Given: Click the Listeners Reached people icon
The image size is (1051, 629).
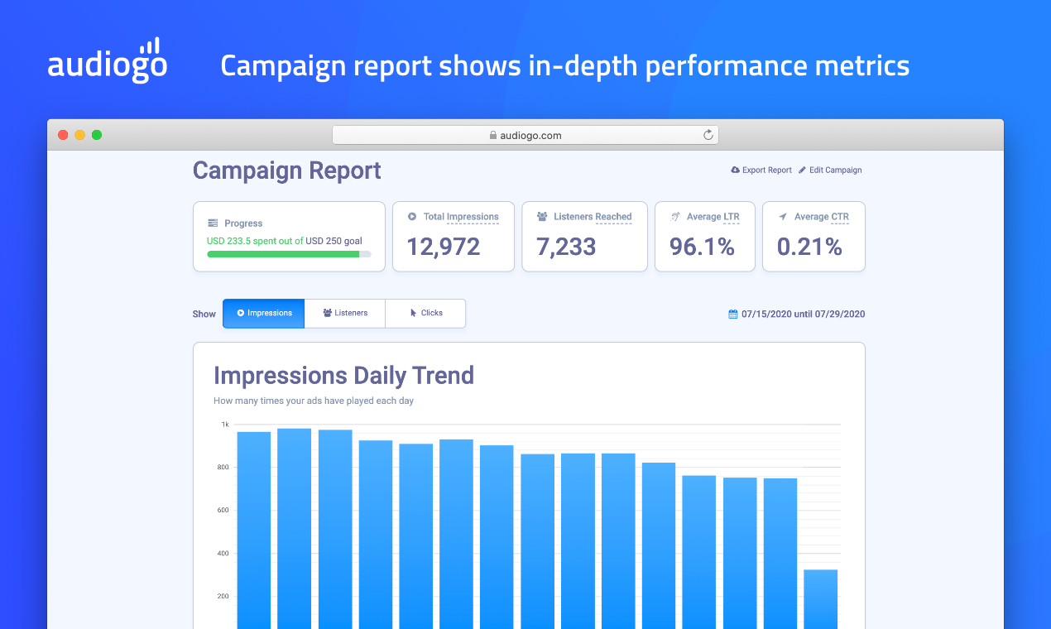Looking at the screenshot, I should pos(542,217).
